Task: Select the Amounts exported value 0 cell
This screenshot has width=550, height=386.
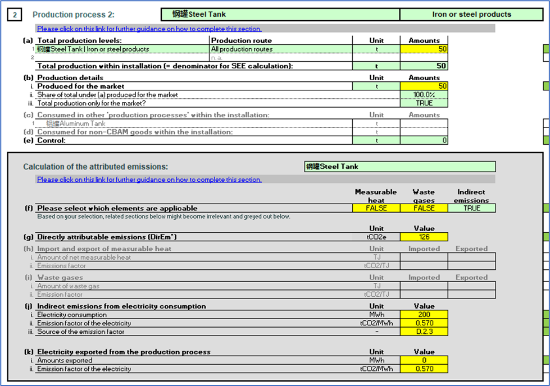Action: pos(424,361)
